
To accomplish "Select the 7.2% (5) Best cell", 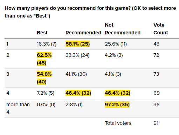I will (46, 93).
